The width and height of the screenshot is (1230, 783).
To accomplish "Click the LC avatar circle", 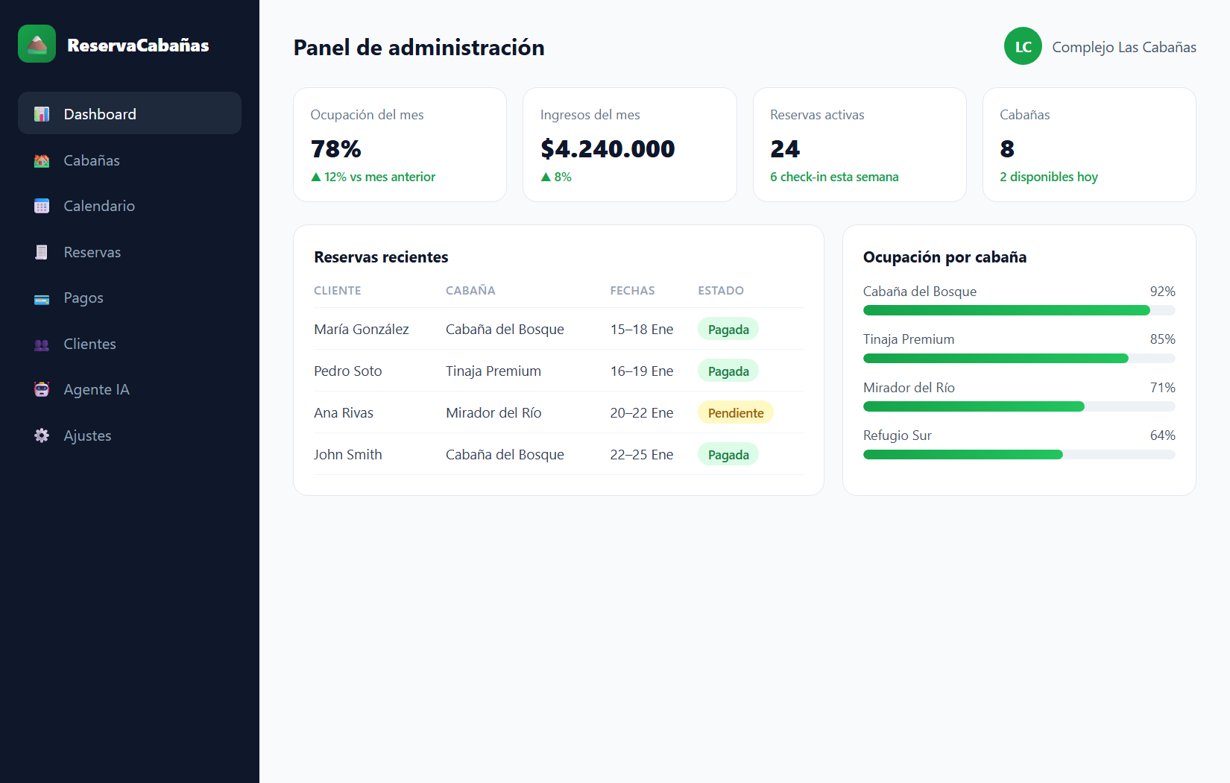I will click(x=1023, y=46).
